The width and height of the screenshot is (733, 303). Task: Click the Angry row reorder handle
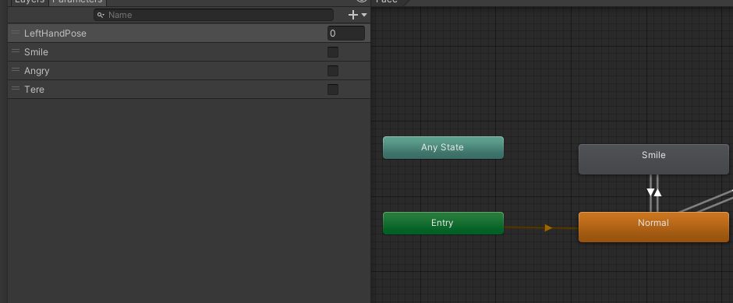point(16,70)
